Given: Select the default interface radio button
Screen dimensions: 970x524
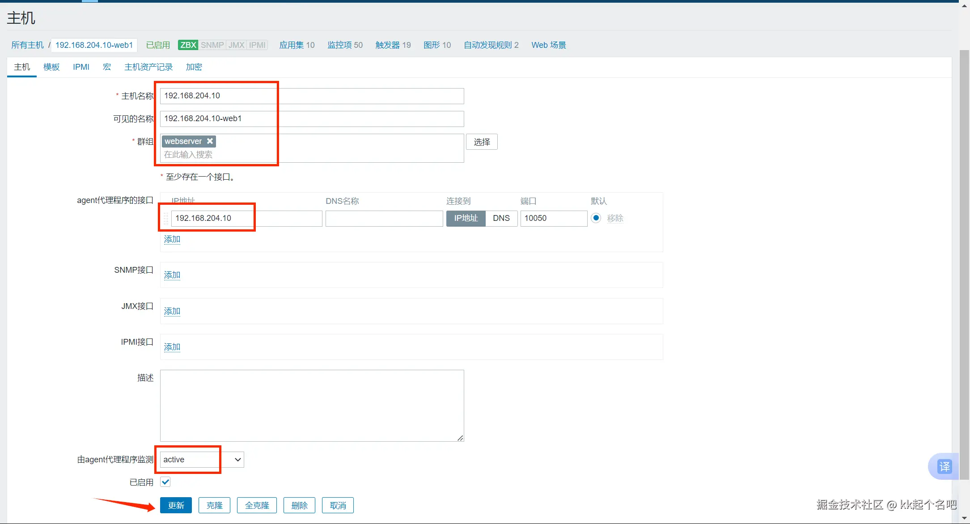Looking at the screenshot, I should pyautogui.click(x=596, y=218).
